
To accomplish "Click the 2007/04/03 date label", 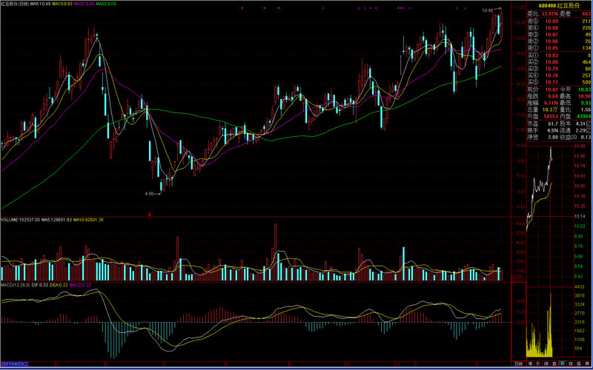I will [x=15, y=365].
